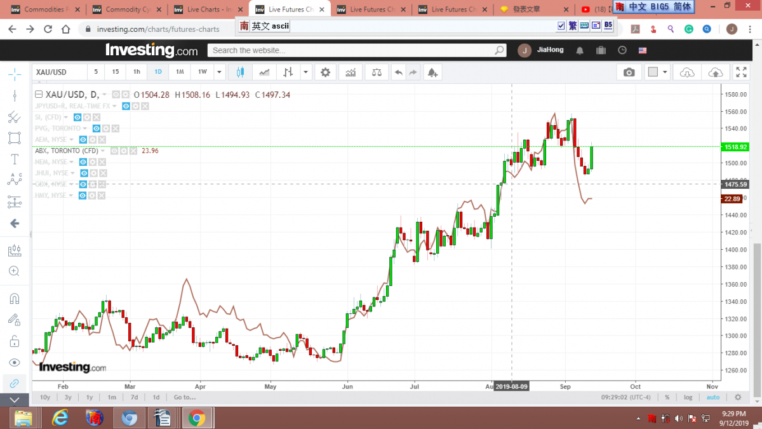Switch to the Commodity Cycle browser tab
Viewport: 762px width, 429px height.
(x=126, y=10)
